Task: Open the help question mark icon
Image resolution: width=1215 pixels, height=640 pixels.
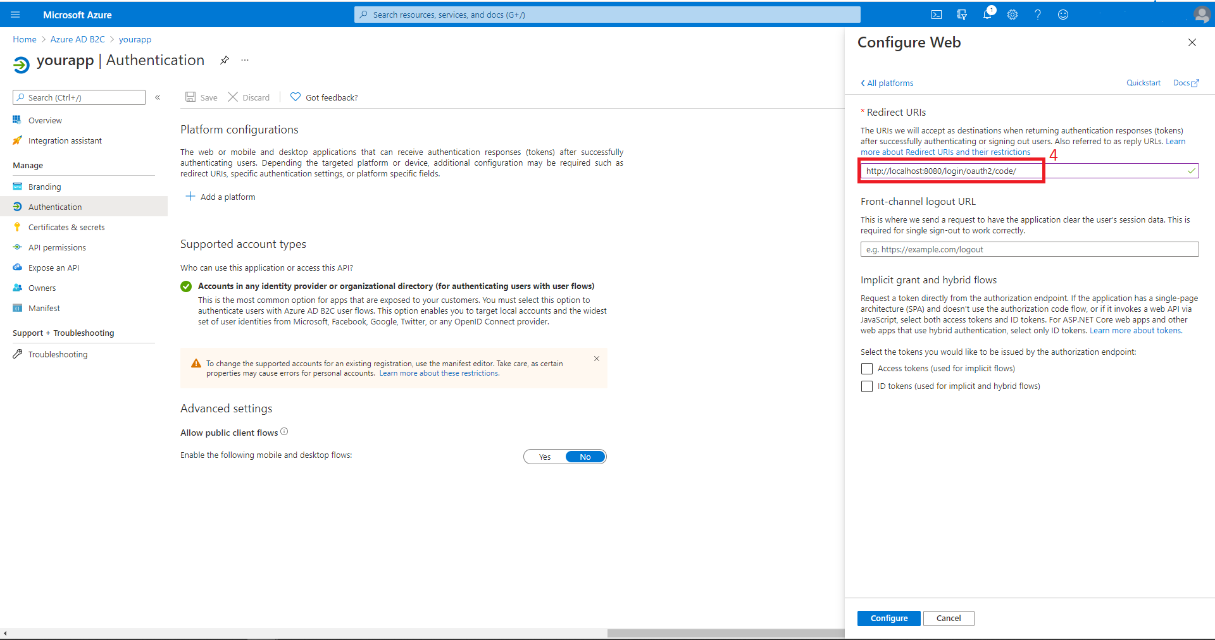Action: [x=1038, y=15]
